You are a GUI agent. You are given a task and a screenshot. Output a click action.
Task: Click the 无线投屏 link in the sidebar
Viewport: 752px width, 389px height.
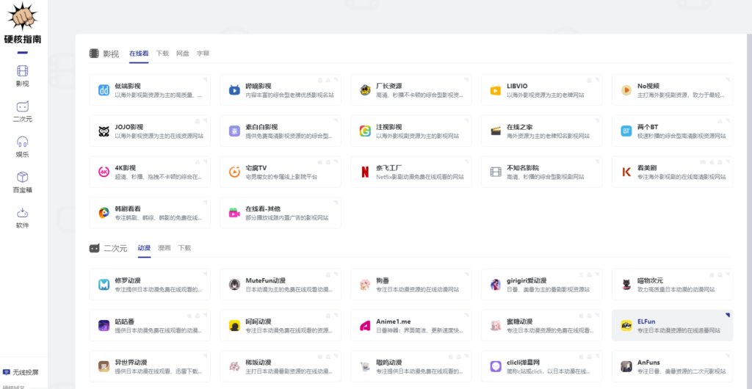coord(21,372)
